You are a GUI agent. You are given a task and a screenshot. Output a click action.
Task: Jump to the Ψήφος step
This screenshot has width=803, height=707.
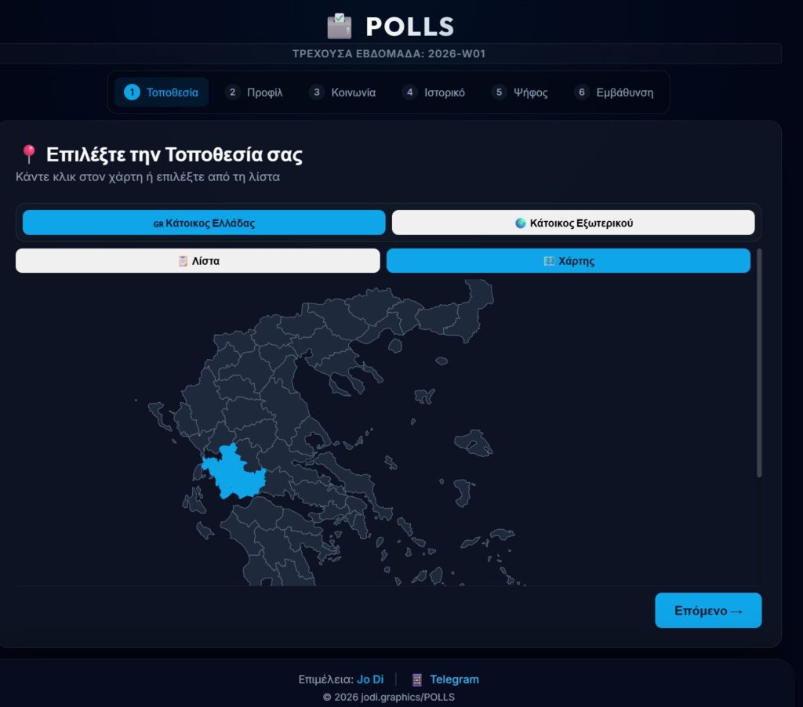pos(520,92)
